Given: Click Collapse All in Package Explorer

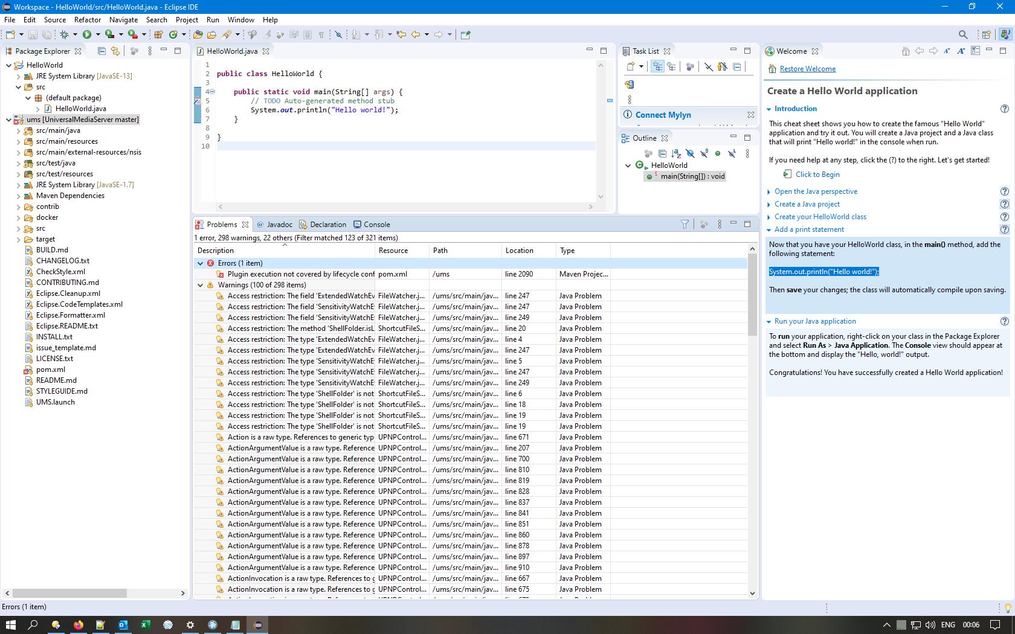Looking at the screenshot, I should (101, 51).
